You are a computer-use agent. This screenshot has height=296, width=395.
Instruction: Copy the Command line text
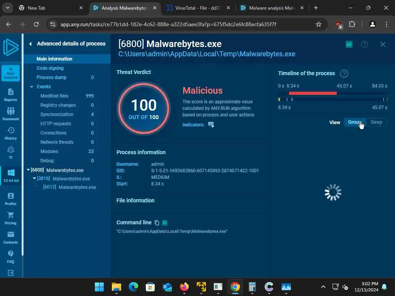click(x=157, y=223)
